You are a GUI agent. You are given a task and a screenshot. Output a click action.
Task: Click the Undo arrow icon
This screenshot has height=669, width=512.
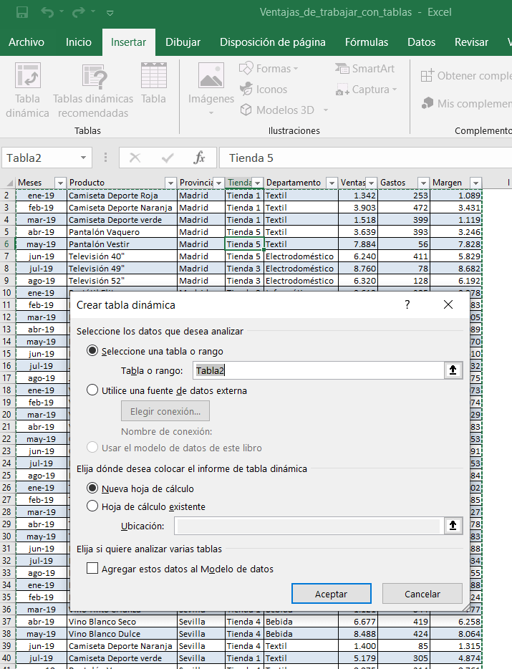point(47,12)
